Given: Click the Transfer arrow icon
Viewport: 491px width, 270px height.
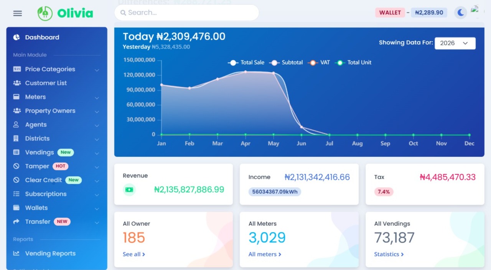Looking at the screenshot, I should pyautogui.click(x=16, y=221).
